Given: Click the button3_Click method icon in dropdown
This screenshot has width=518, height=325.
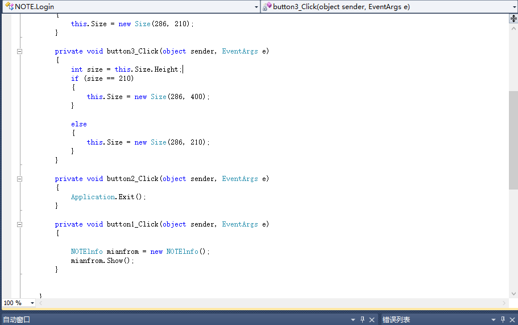Looking at the screenshot, I should pyautogui.click(x=267, y=6).
